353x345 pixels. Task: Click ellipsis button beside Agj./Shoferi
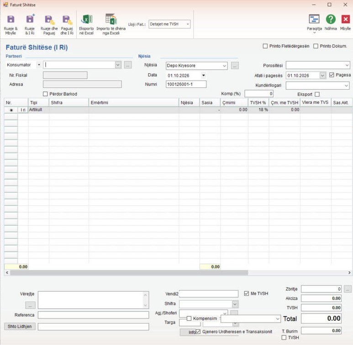(234, 313)
